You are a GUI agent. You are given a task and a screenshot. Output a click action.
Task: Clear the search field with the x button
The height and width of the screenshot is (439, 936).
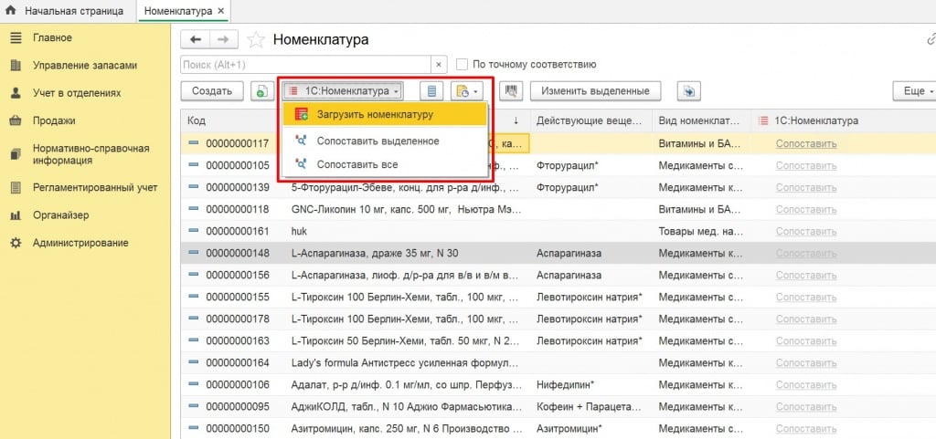pos(439,65)
